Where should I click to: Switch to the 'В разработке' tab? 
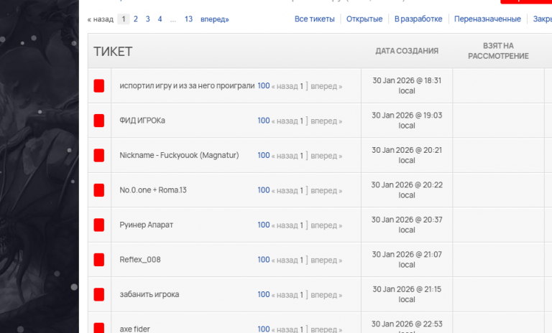(x=418, y=19)
